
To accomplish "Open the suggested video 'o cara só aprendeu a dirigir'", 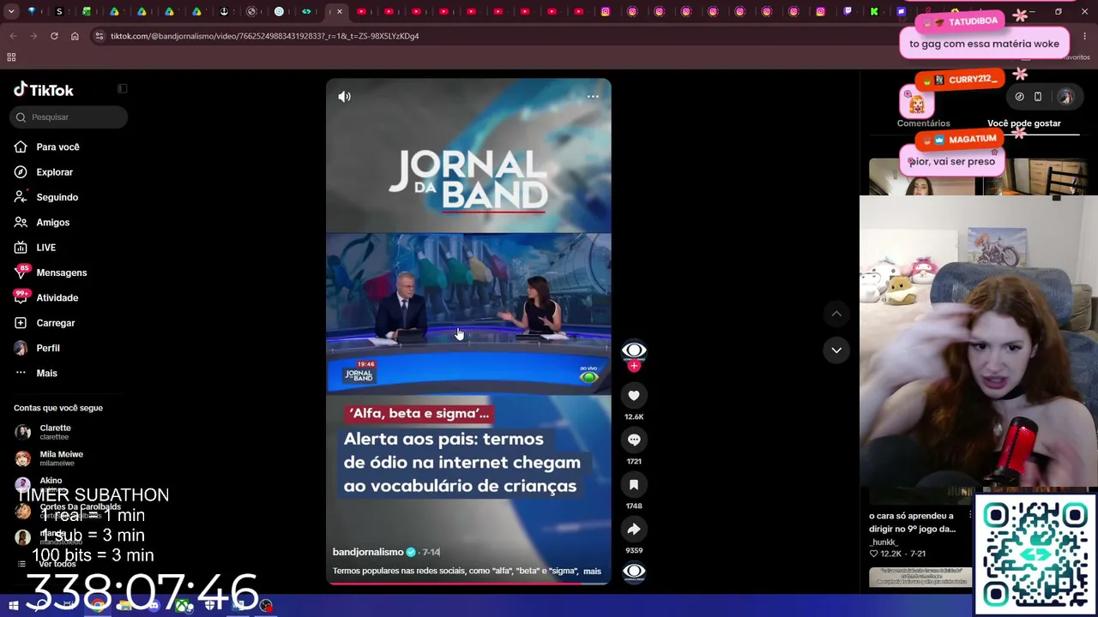I will click(913, 522).
